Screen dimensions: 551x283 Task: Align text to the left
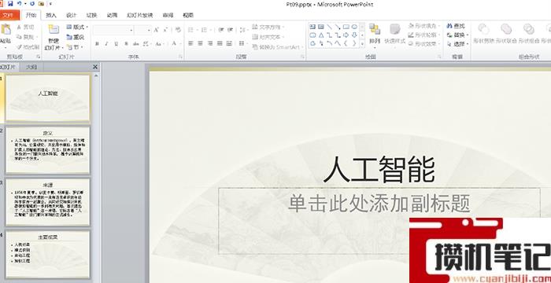pos(190,43)
